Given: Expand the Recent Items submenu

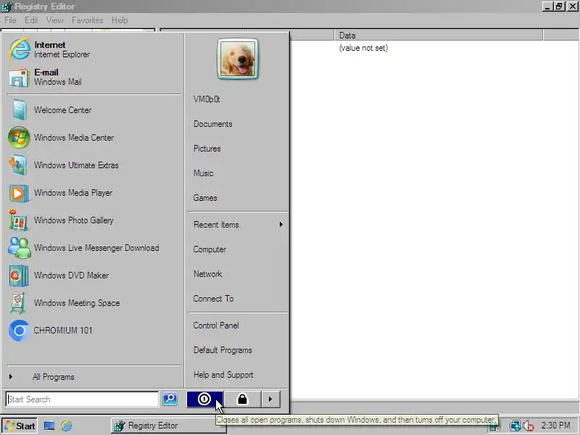Looking at the screenshot, I should pyautogui.click(x=239, y=225).
